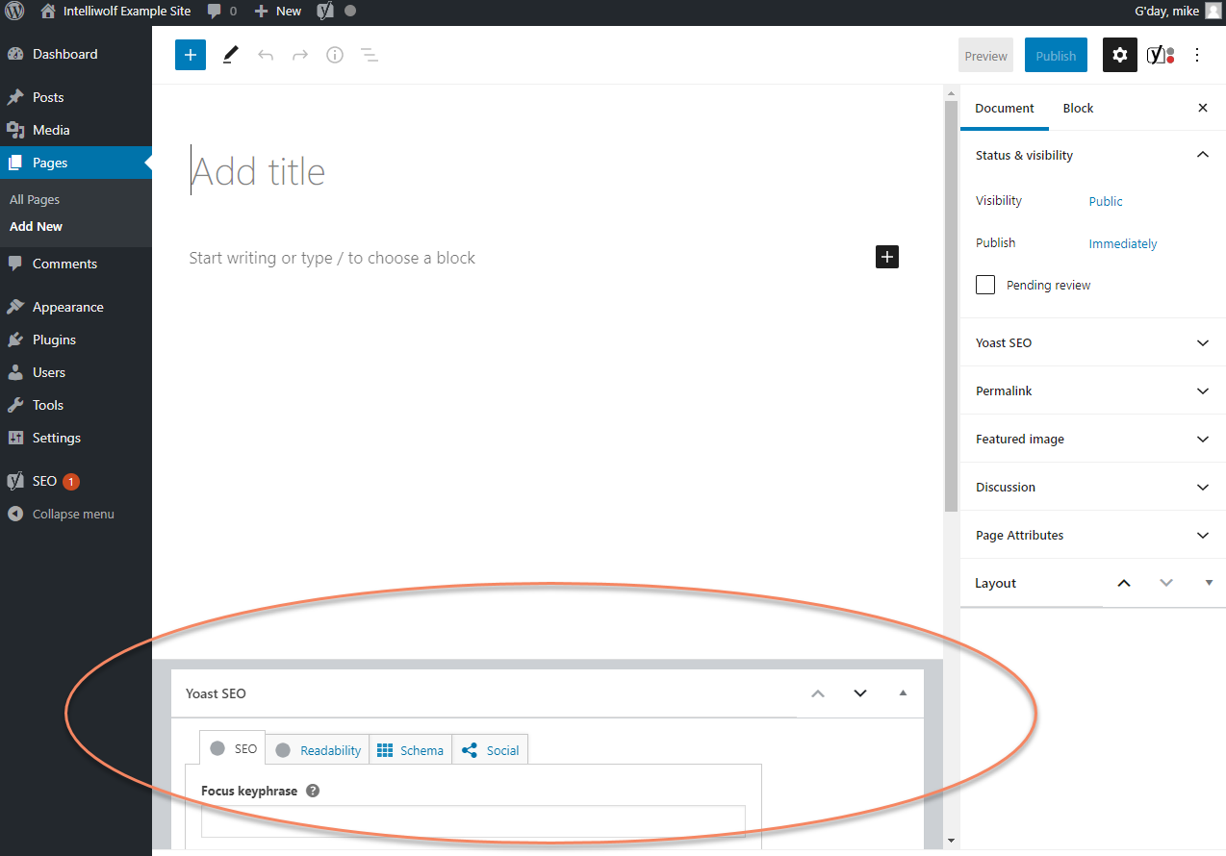Viewport: 1226px width, 856px height.
Task: Click inside the Focus keyphrase field
Action: tap(473, 822)
